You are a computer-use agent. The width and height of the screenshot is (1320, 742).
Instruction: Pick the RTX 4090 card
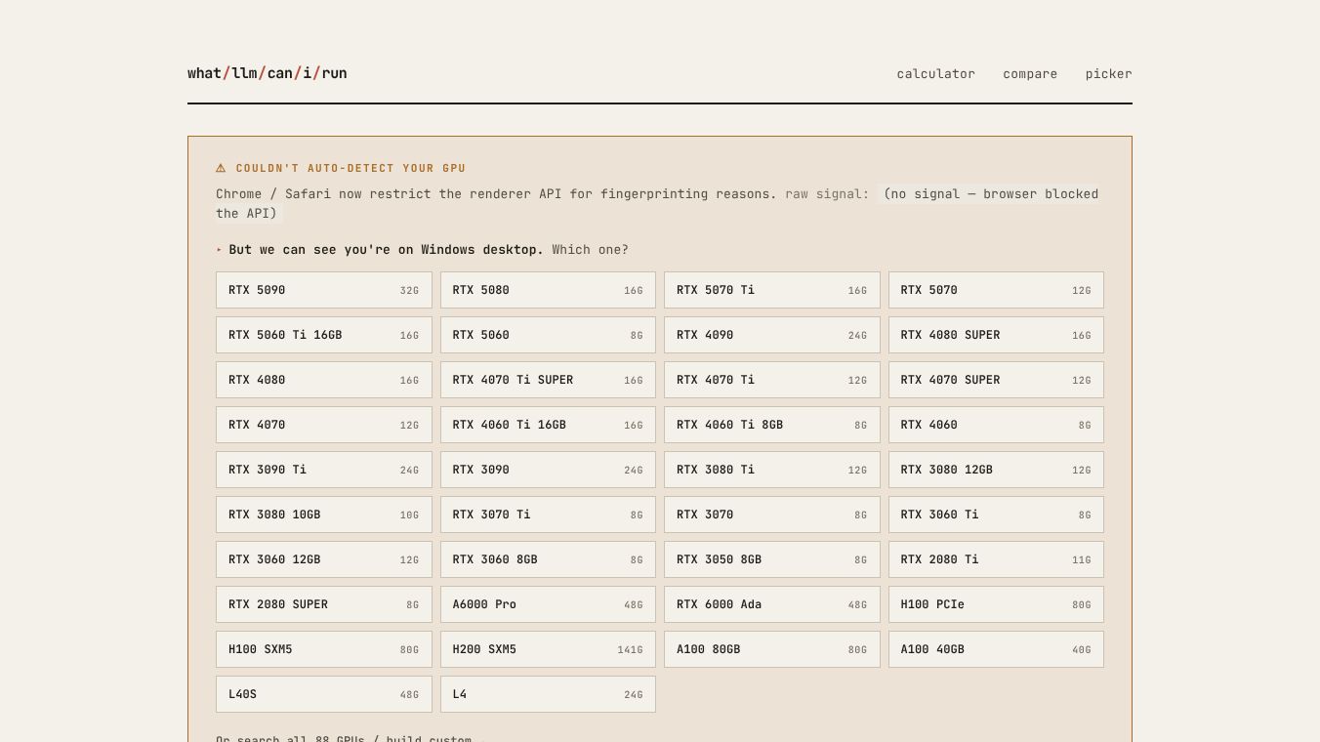click(772, 335)
